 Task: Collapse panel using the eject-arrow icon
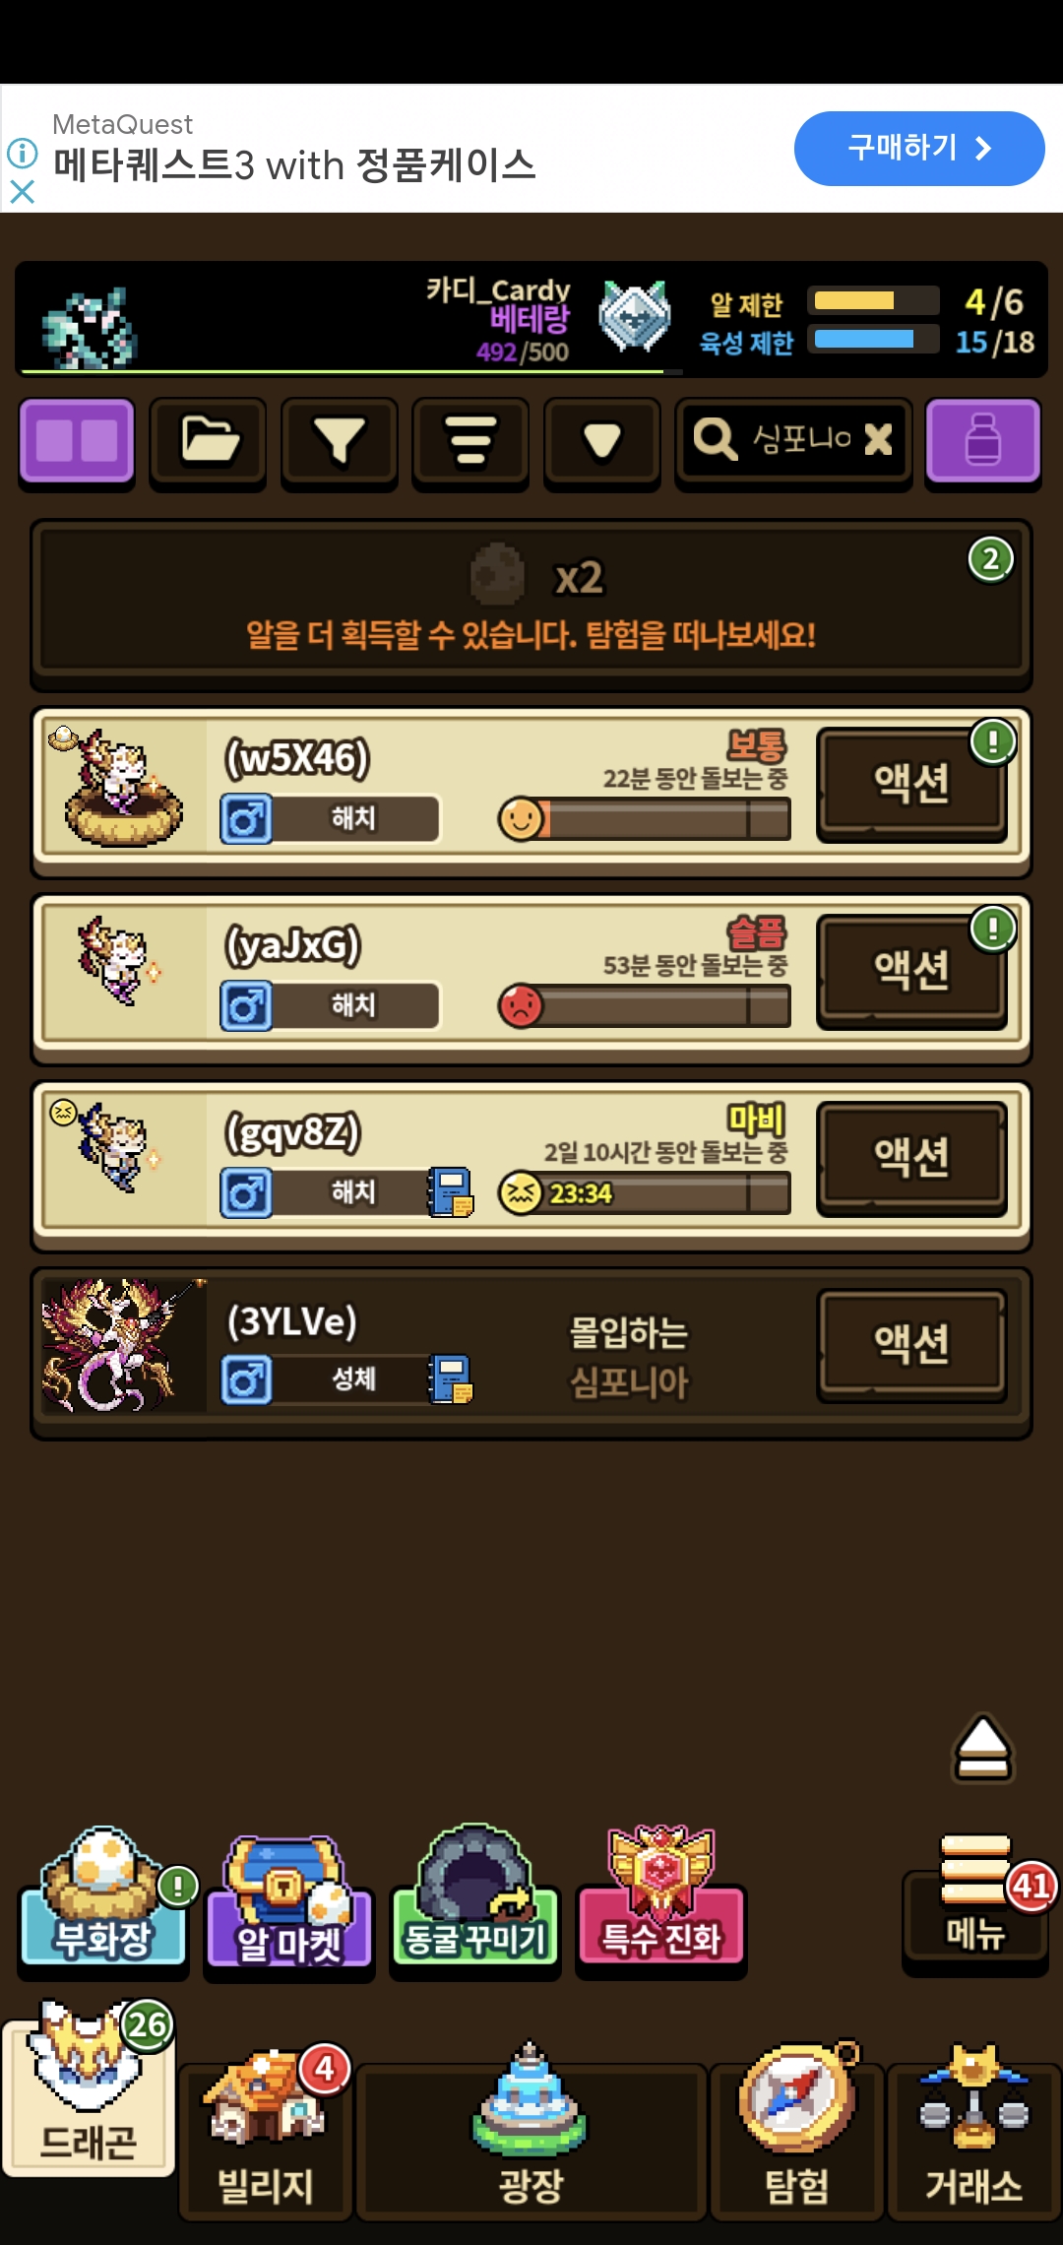click(x=982, y=1749)
